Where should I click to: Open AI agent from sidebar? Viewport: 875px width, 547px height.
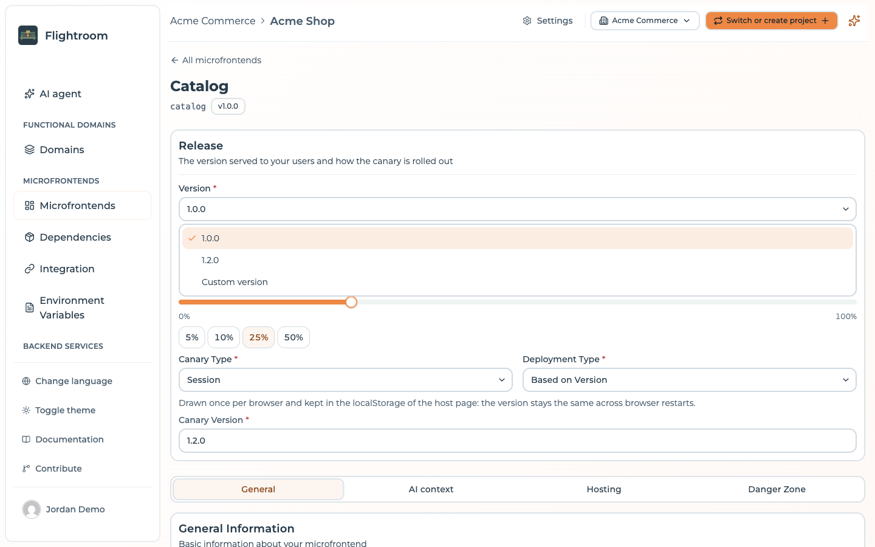pyautogui.click(x=83, y=94)
